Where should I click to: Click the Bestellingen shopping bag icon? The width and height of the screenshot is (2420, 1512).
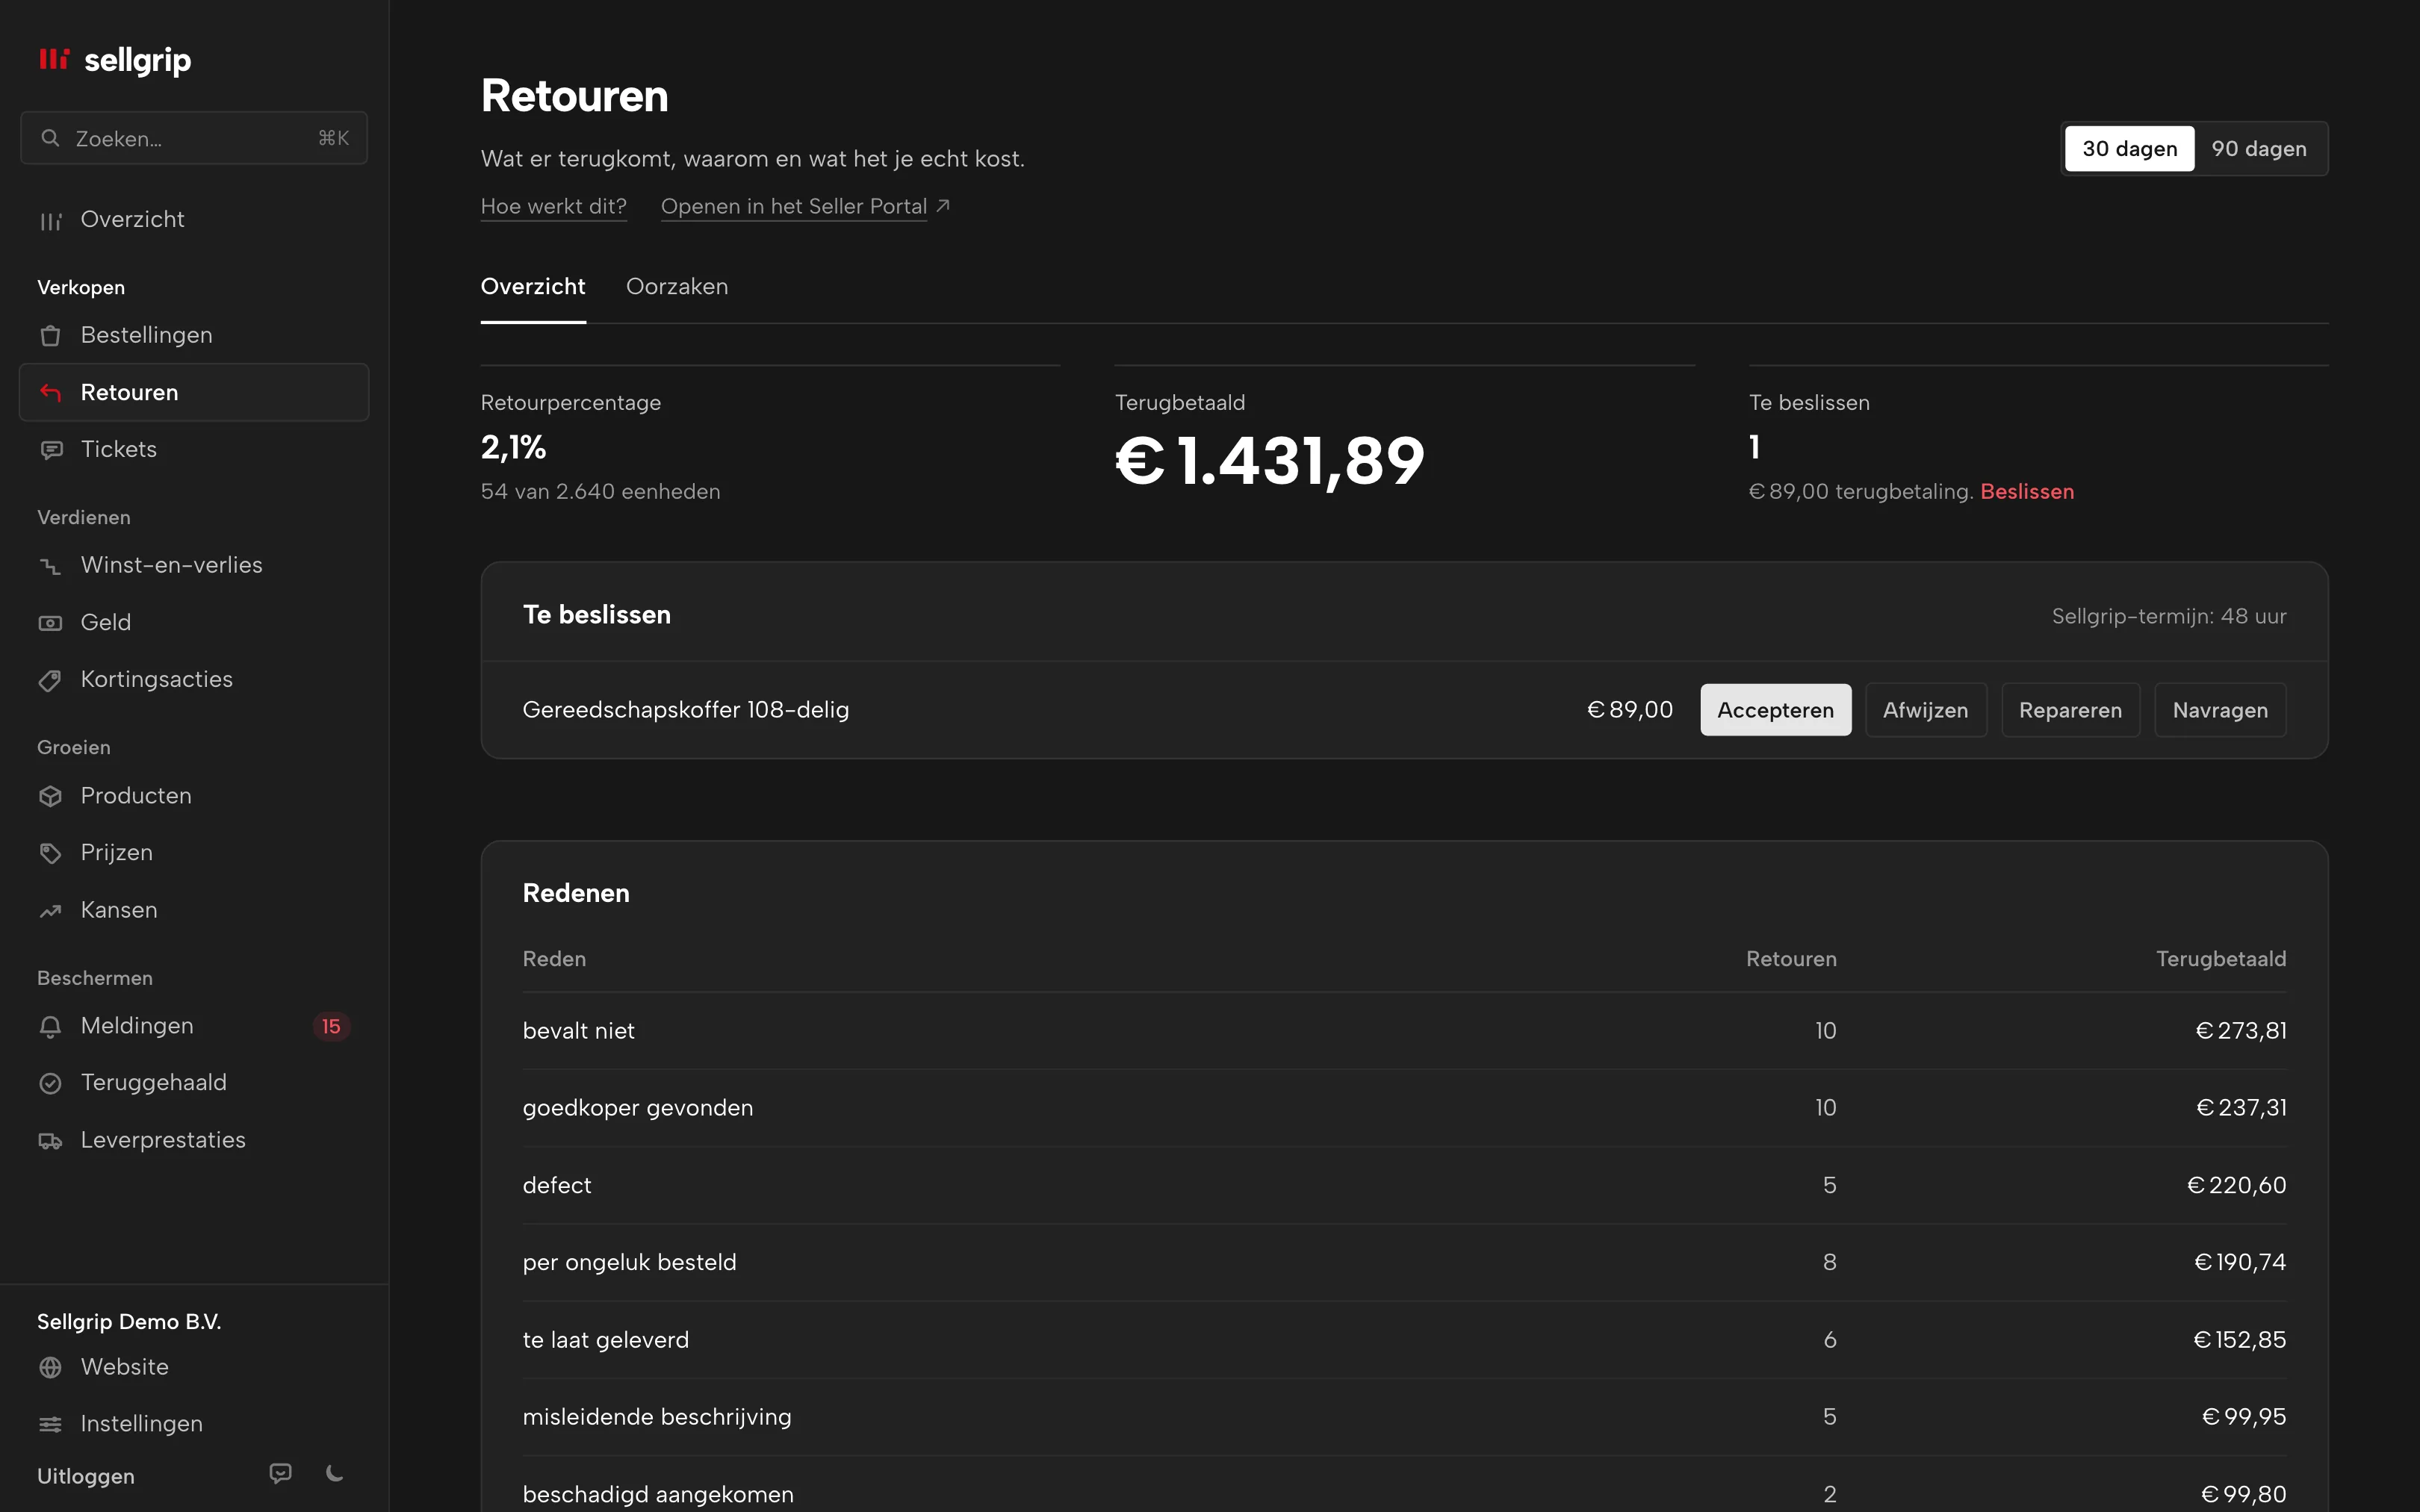tap(50, 335)
